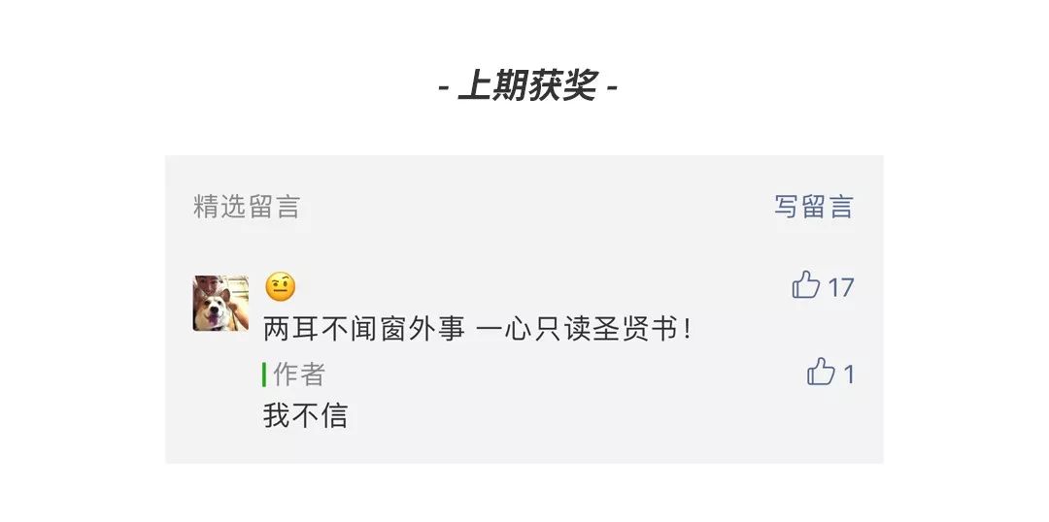Open the 写留言 link
Screen dimensions: 1049x522
click(814, 207)
